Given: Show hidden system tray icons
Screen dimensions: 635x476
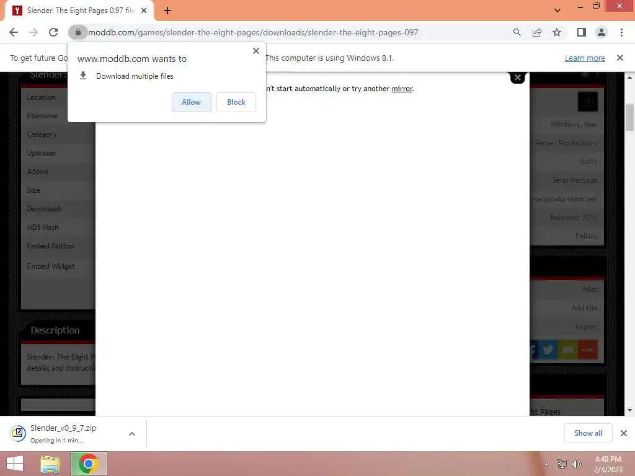Looking at the screenshot, I should point(547,464).
